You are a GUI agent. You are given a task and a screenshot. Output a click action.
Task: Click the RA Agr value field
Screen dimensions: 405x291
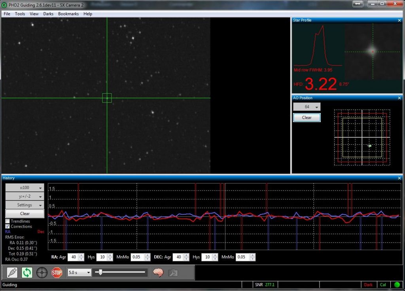(74, 257)
